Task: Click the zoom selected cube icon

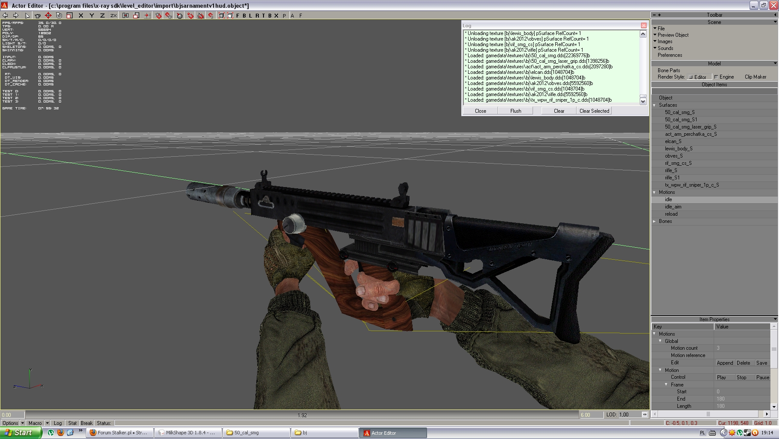Action: click(230, 15)
